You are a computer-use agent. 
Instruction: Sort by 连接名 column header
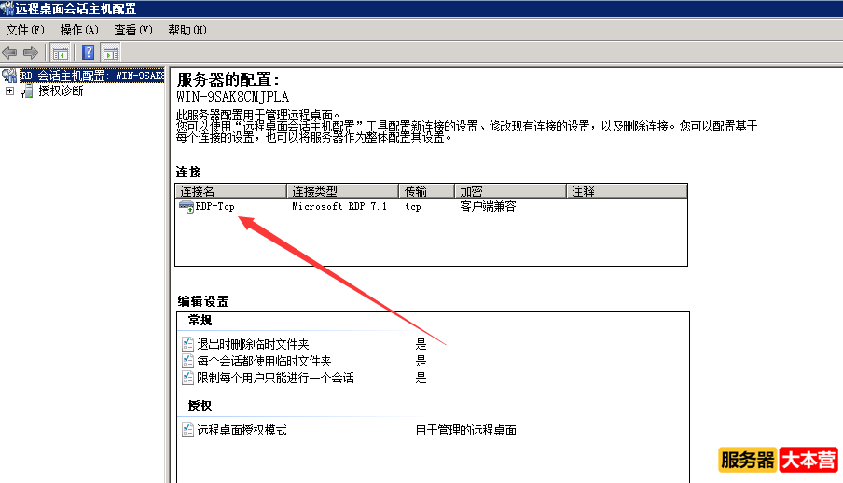coord(230,191)
